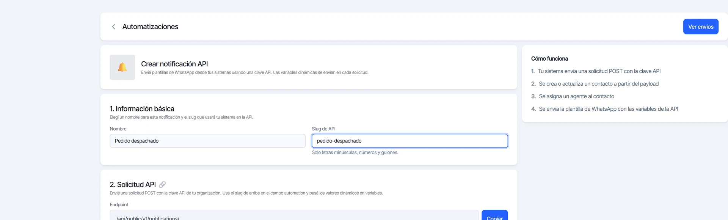Click the link icon next to Solicitud API

(162, 185)
